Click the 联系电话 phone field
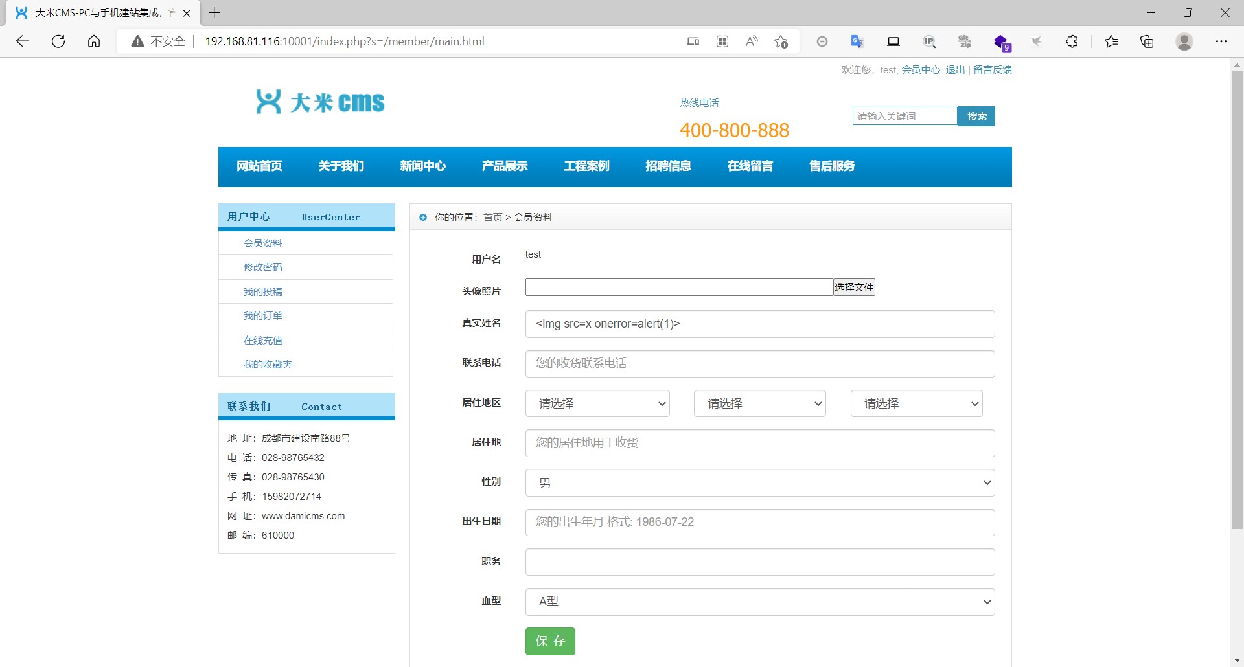The width and height of the screenshot is (1244, 667). [760, 364]
